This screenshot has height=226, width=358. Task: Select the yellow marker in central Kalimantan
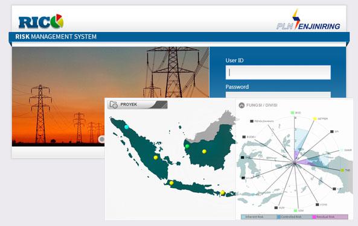pyautogui.click(x=204, y=151)
